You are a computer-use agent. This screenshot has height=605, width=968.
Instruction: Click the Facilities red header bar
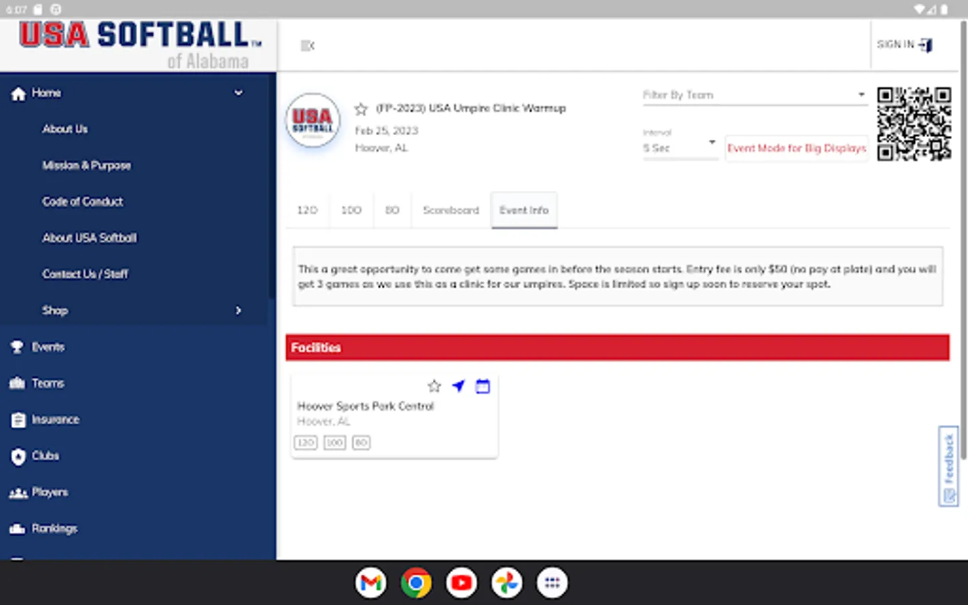click(x=618, y=348)
